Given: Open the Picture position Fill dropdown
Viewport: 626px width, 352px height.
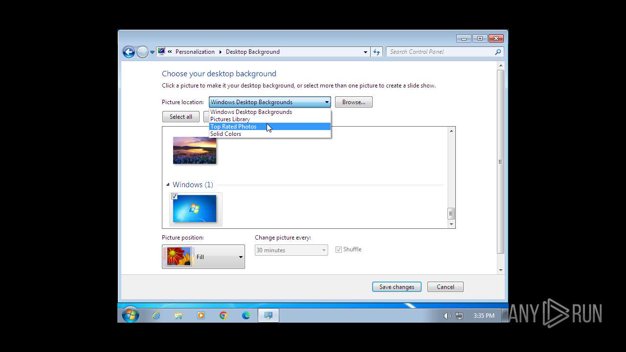Looking at the screenshot, I should tap(203, 257).
